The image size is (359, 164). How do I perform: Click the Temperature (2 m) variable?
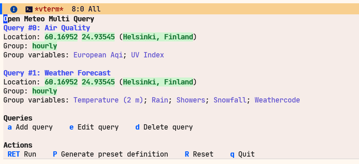tap(108, 100)
